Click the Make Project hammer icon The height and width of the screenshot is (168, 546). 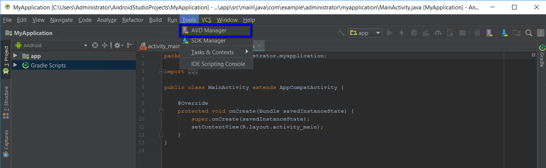point(341,33)
